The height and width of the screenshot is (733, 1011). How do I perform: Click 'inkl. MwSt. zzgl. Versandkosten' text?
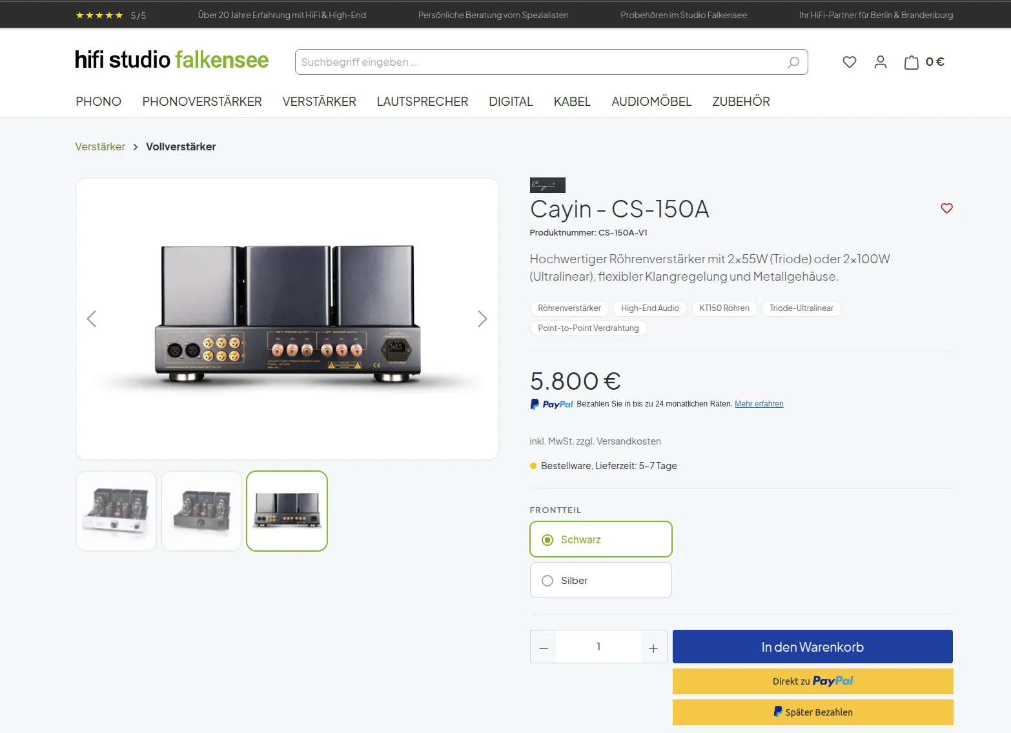point(595,441)
